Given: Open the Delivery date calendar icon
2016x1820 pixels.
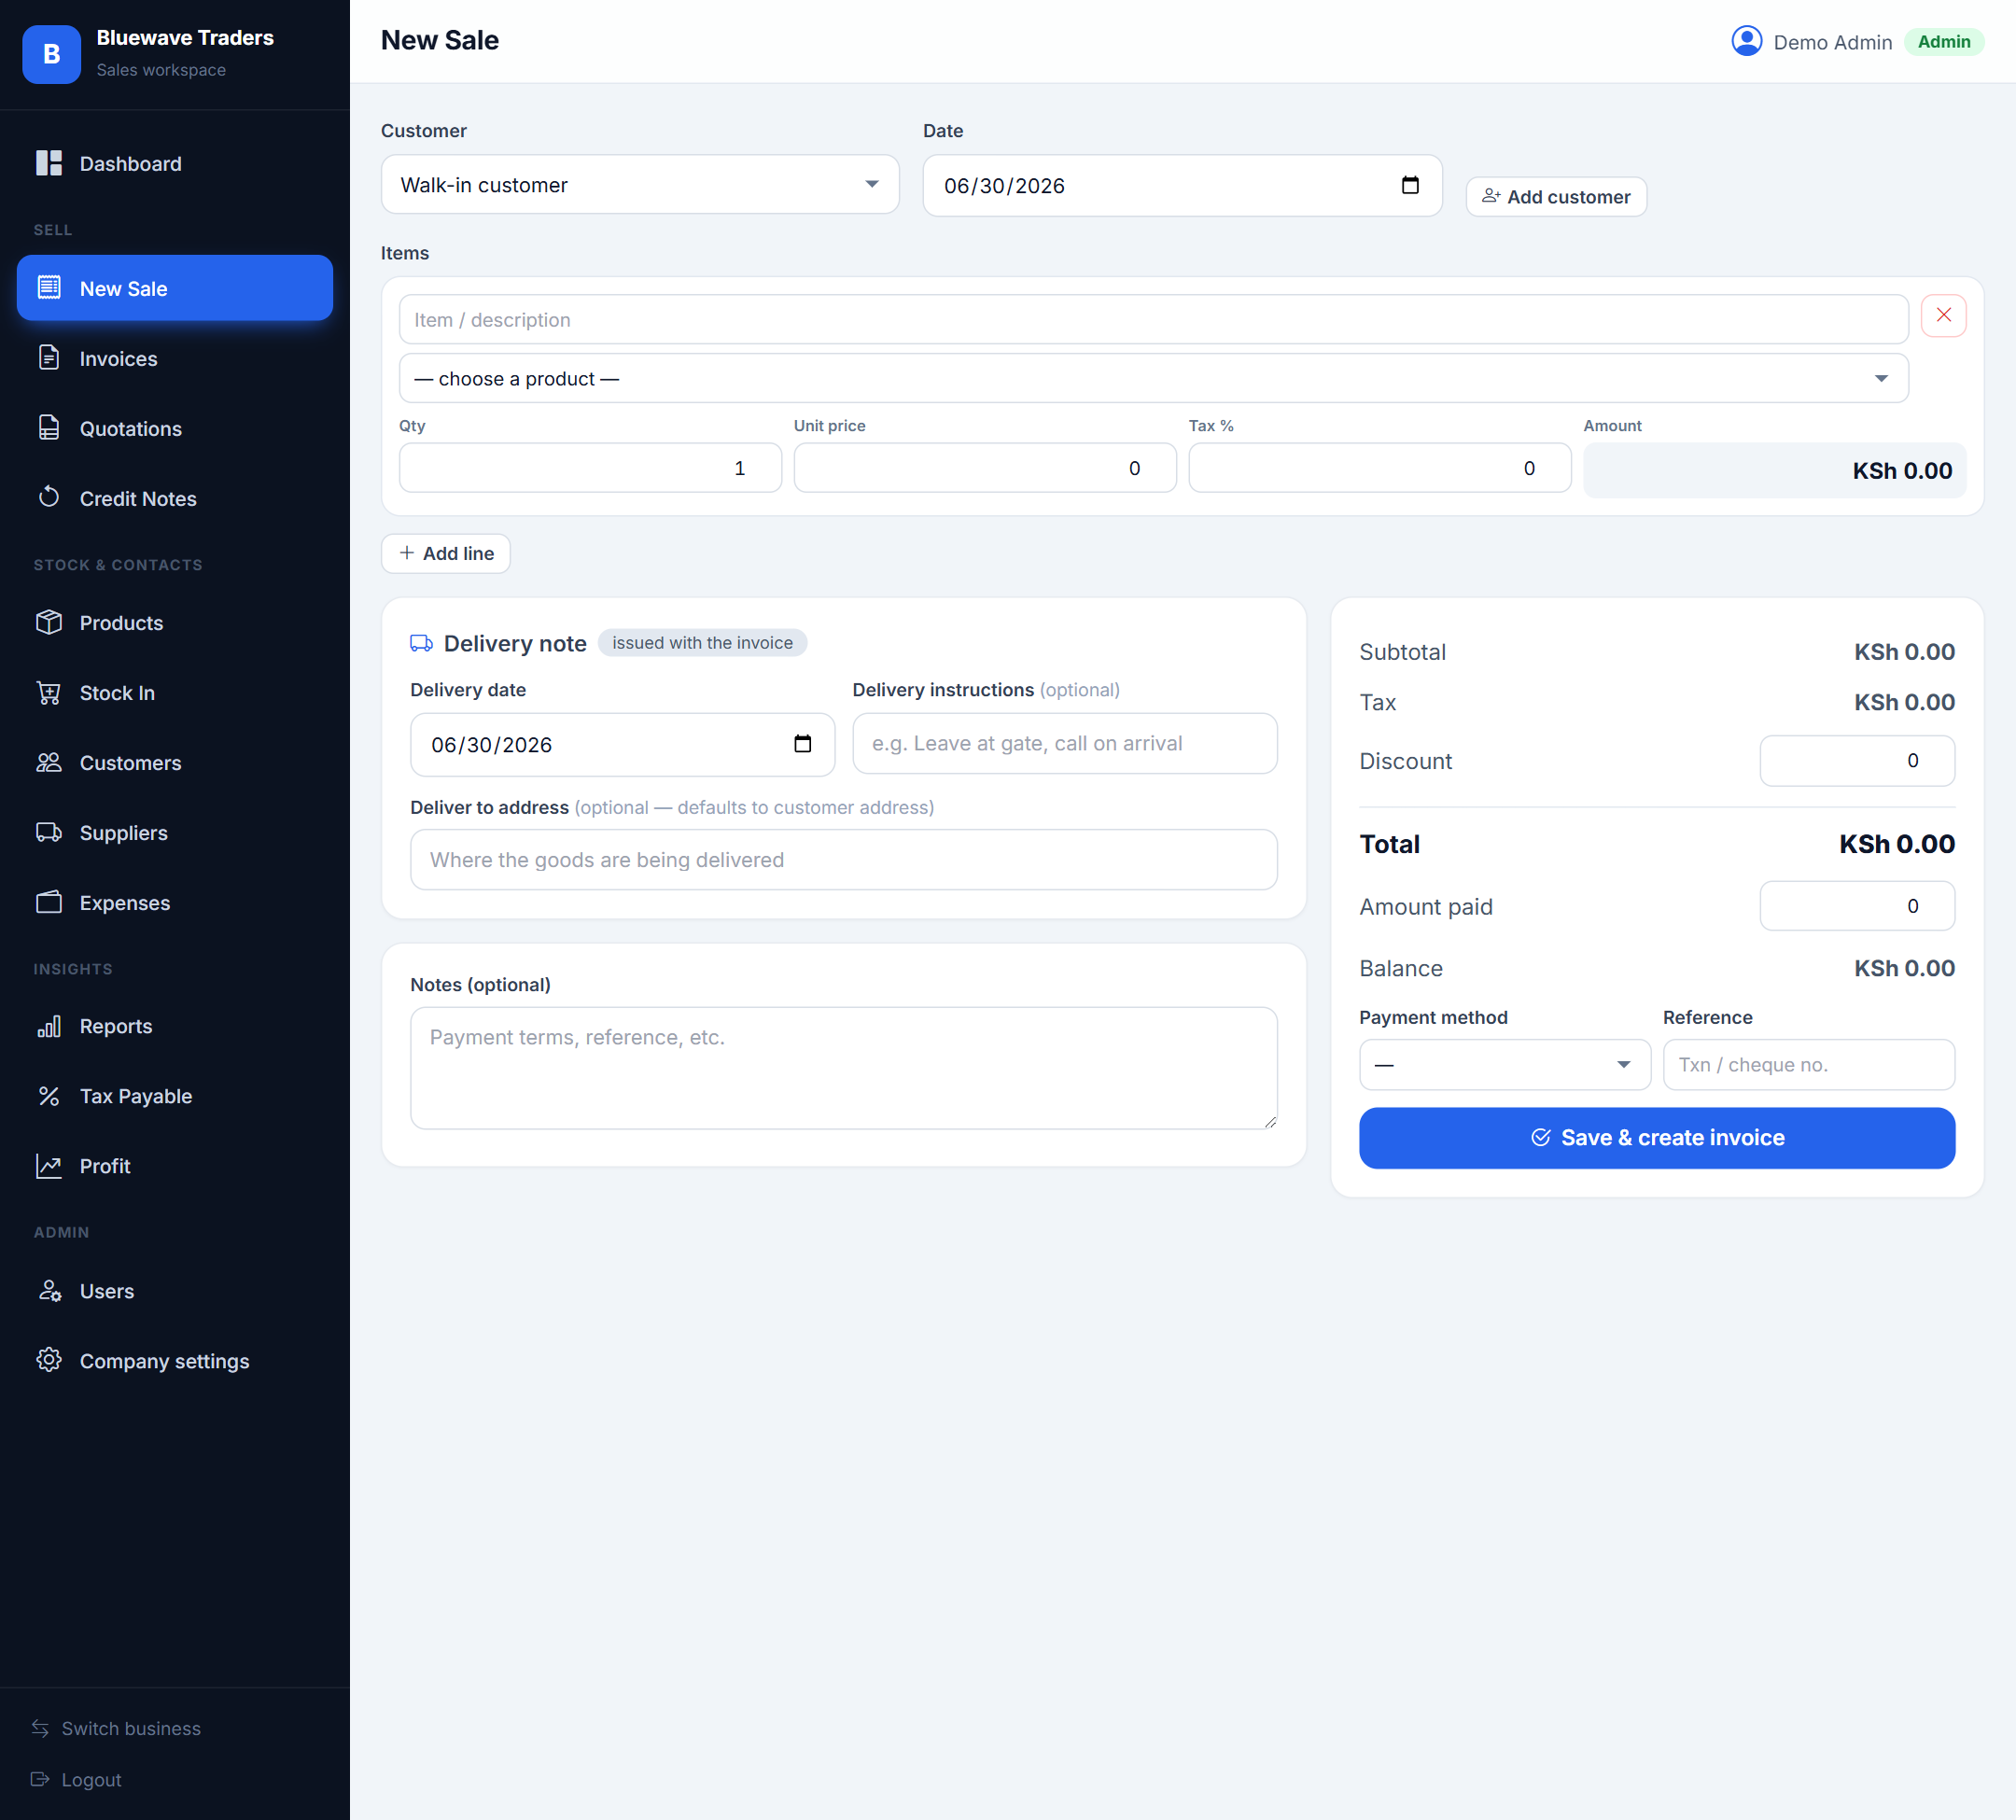Looking at the screenshot, I should coord(802,743).
